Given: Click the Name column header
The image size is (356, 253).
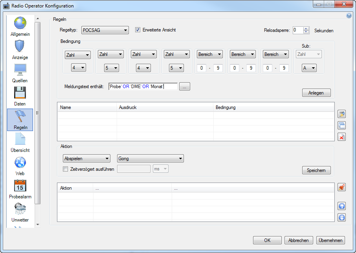Looking at the screenshot, I should point(87,107).
